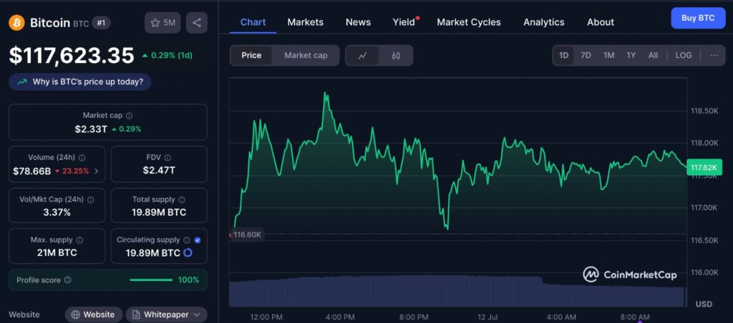The height and width of the screenshot is (323, 733).
Task: Click the Circulating supply info icon
Action: coord(187,240)
